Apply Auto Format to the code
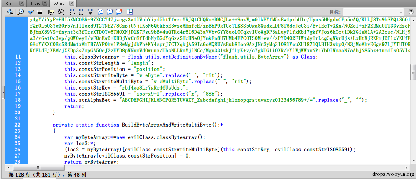416x179 pixels. [x=40, y=12]
